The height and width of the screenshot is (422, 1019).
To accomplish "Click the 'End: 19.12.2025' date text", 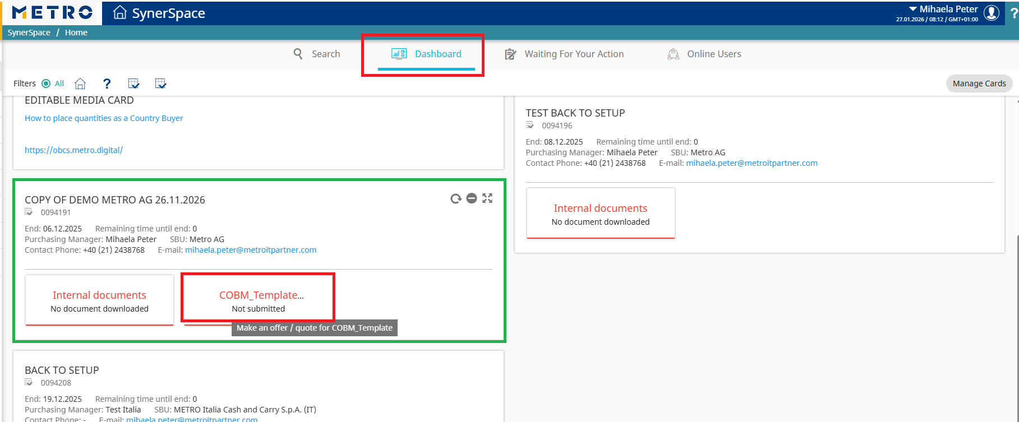I will point(53,399).
